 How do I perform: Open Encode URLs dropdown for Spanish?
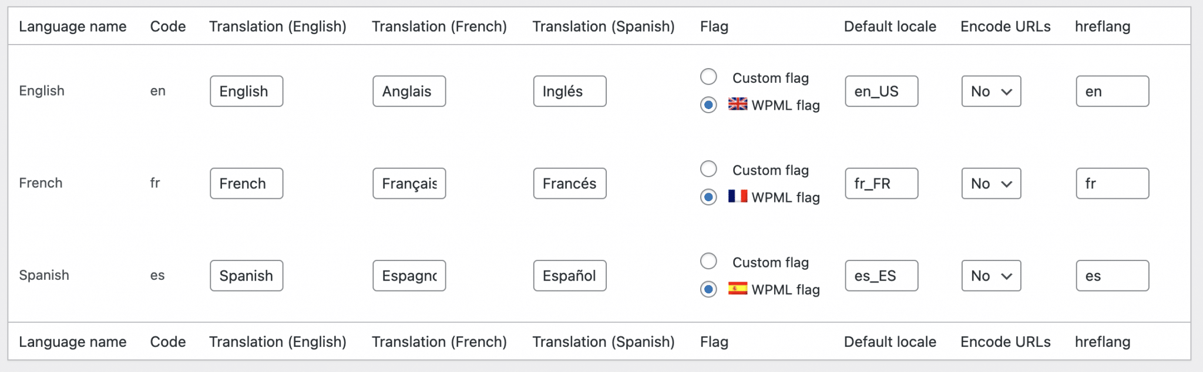[991, 275]
